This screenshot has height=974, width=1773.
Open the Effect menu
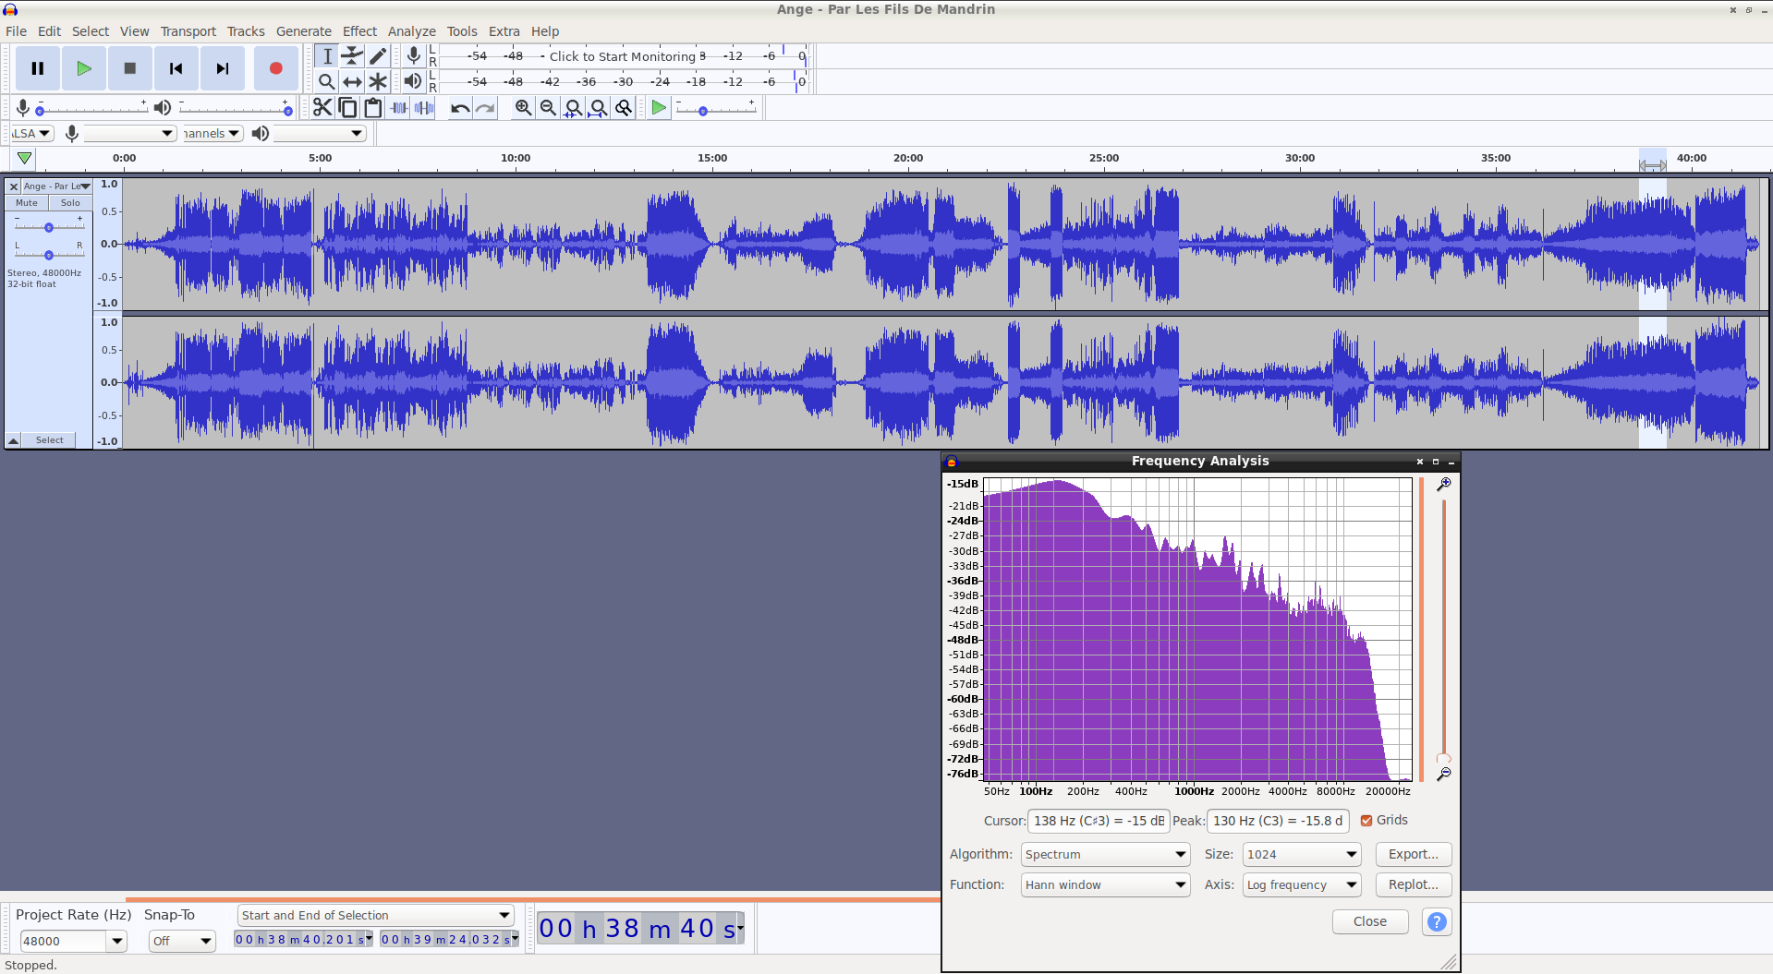(359, 31)
